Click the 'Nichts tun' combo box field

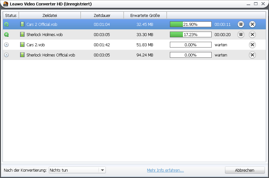[77, 170]
